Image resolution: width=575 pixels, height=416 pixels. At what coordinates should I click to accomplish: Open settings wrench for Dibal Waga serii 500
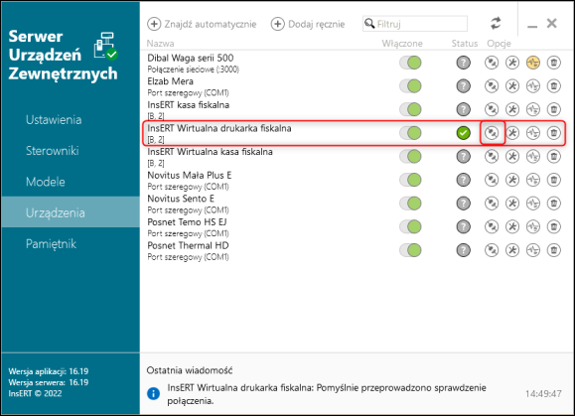(x=512, y=63)
